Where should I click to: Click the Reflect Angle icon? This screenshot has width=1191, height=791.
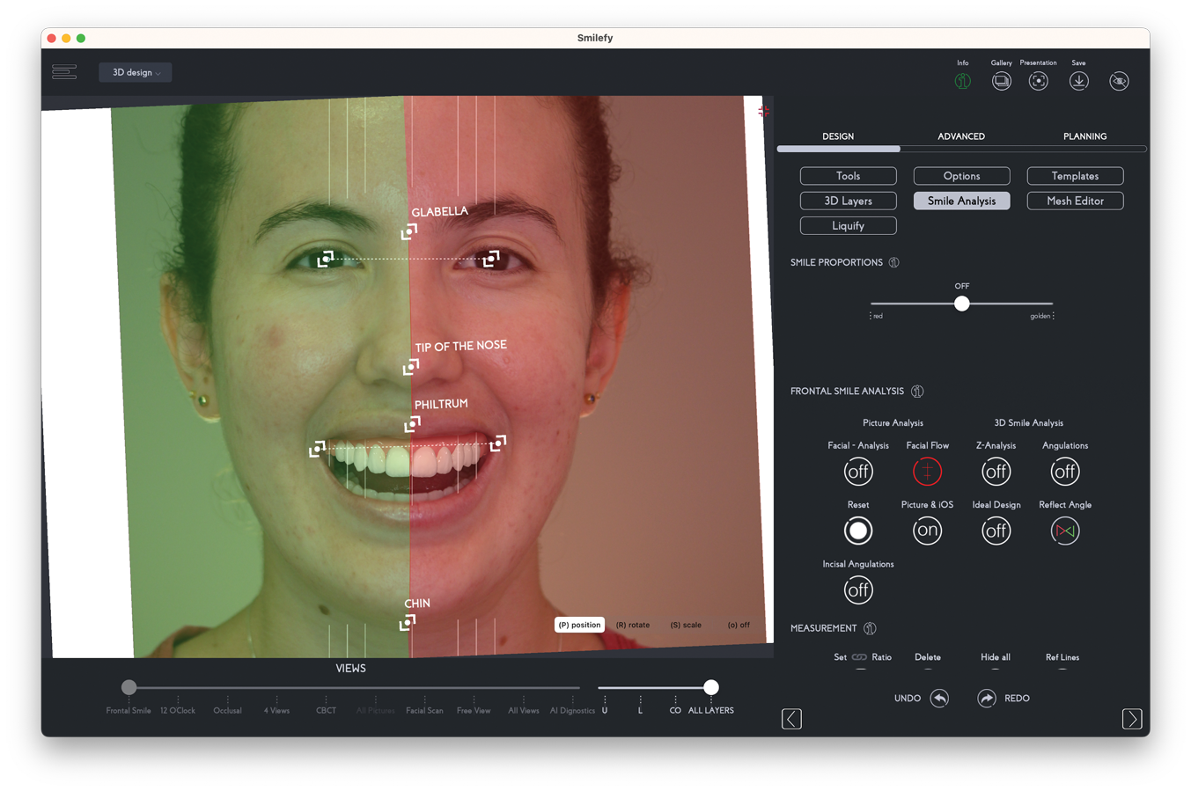click(1064, 531)
